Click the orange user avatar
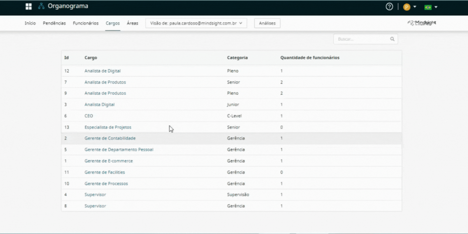 pyautogui.click(x=407, y=7)
